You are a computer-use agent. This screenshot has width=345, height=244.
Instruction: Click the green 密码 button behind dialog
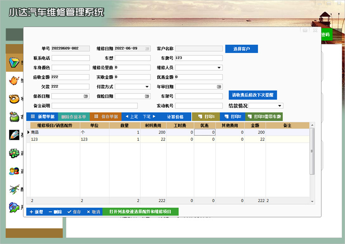[326, 35]
